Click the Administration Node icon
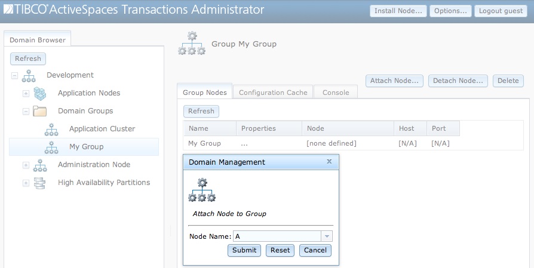The height and width of the screenshot is (268, 534). tap(40, 165)
